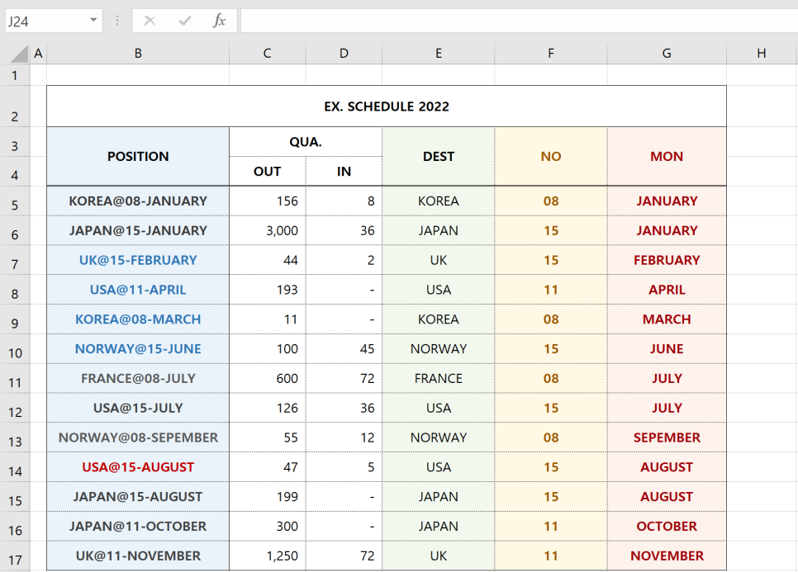The image size is (798, 572).
Task: Select column A header
Action: coord(38,54)
